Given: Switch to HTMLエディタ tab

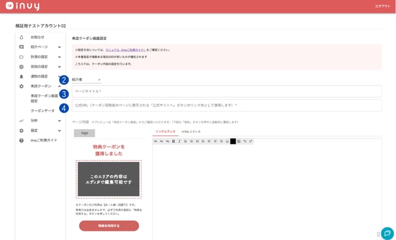Looking at the screenshot, I should tap(191, 132).
